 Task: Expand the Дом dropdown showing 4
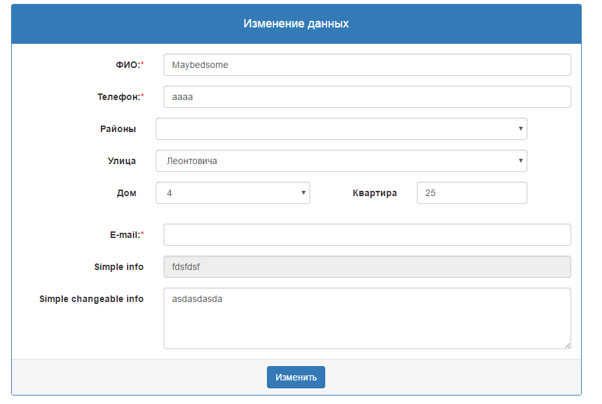point(233,193)
